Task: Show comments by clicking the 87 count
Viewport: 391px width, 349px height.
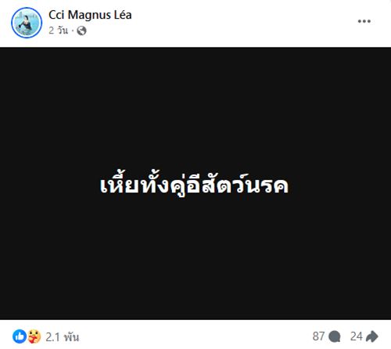Action: click(318, 336)
